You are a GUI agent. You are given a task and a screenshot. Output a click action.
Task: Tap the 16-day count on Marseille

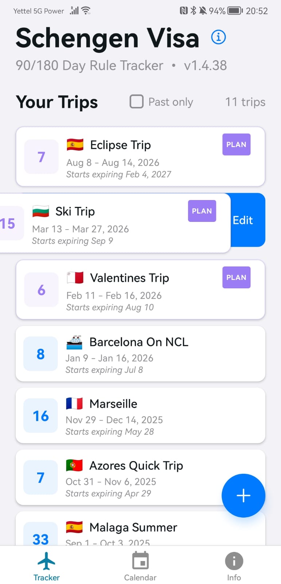[x=41, y=416]
